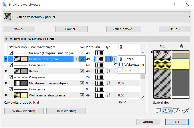This screenshot has height=128, width=194.
Task: Click pen color swatch for Drewno podłogowe
Action: [x=100, y=59]
